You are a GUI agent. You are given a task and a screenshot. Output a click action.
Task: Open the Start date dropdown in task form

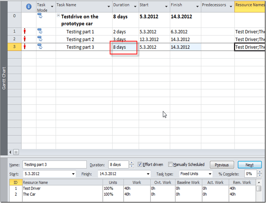coord(74,174)
